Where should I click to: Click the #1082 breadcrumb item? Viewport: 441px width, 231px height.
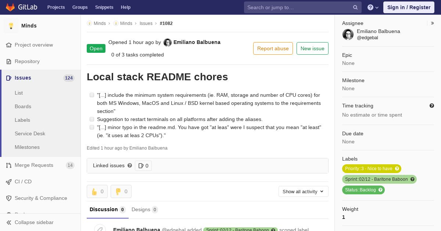click(x=166, y=23)
